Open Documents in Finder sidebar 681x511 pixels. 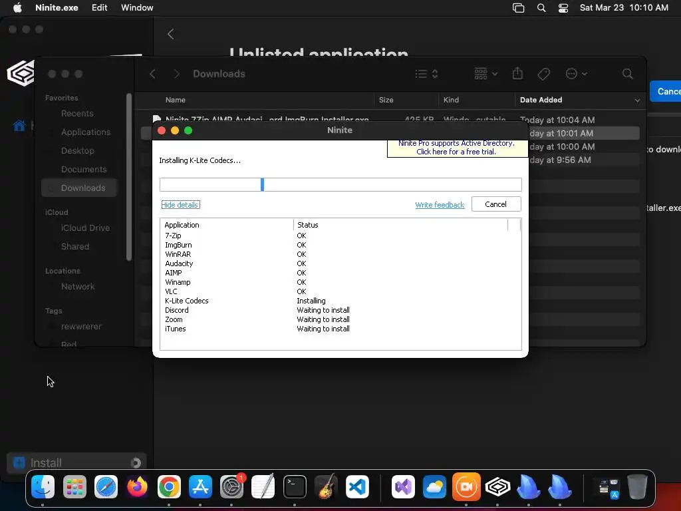[84, 170]
